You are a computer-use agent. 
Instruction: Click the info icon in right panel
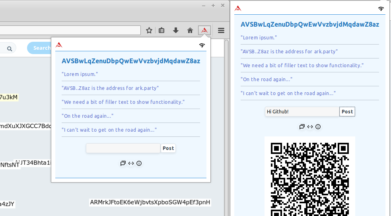pos(318,127)
